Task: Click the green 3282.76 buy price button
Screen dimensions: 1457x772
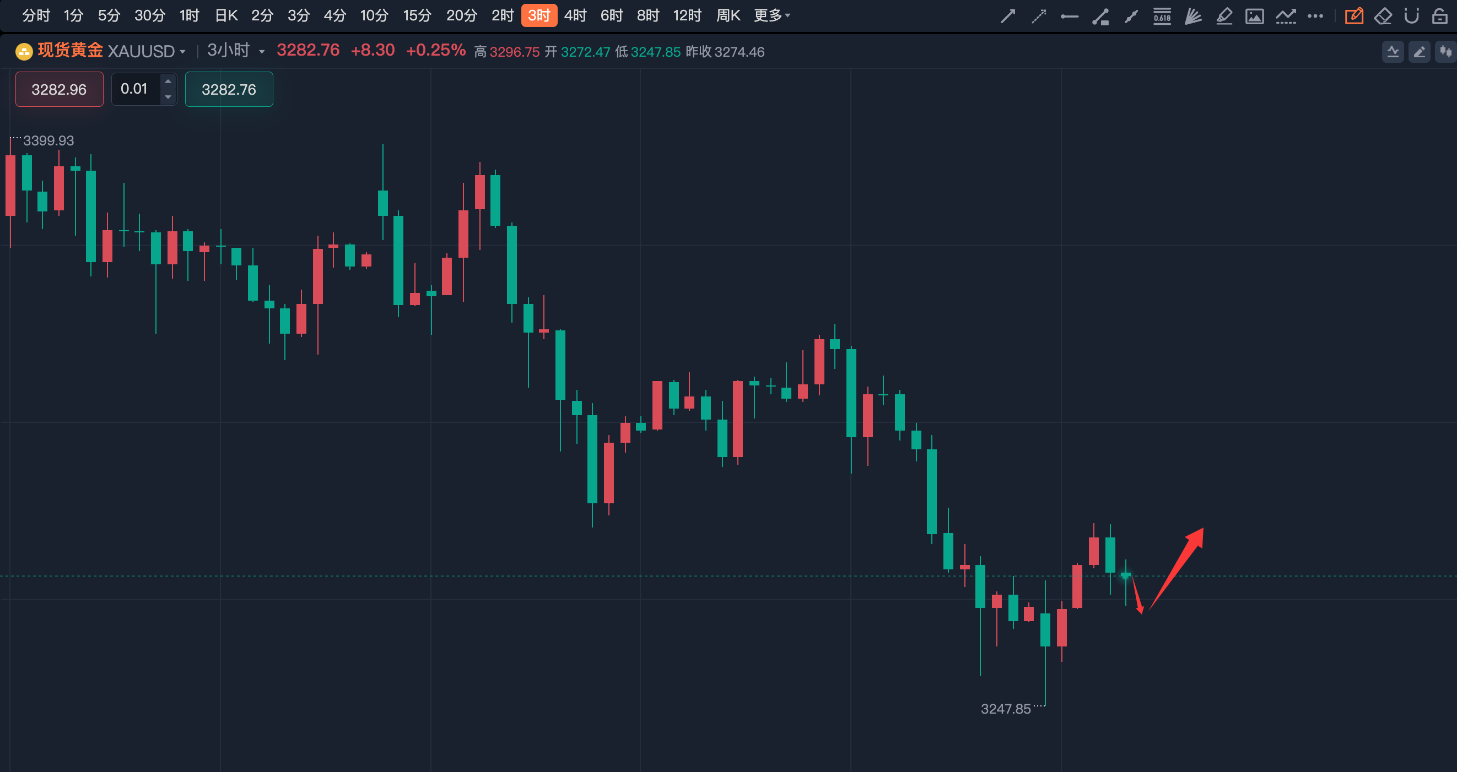Action: coord(229,89)
